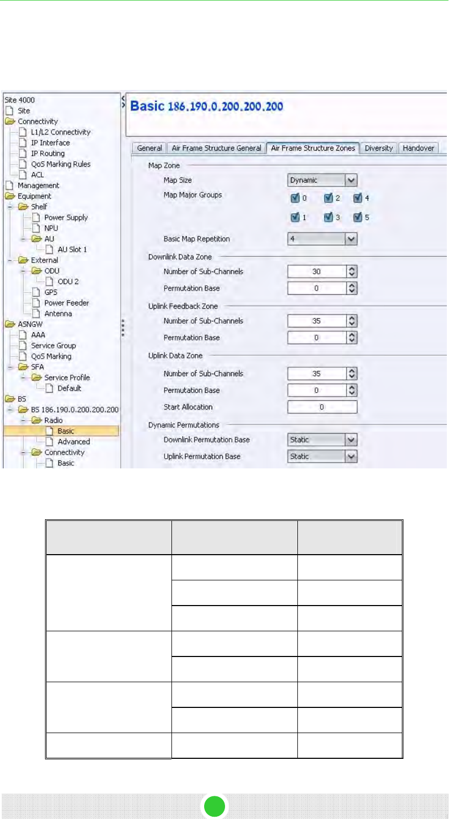449x821 pixels.
Task: Click the vertical splitter handle dots
Action: 123,327
